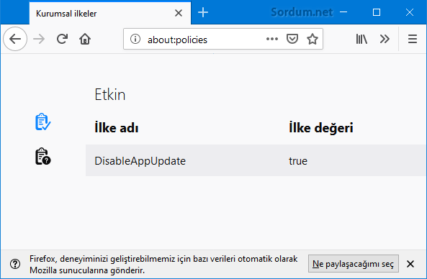Select the Active policies sidebar icon
The width and height of the screenshot is (427, 279).
pos(42,122)
